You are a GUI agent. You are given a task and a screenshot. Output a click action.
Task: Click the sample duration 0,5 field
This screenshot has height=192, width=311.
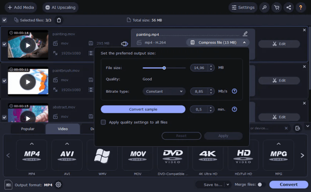pos(199,109)
